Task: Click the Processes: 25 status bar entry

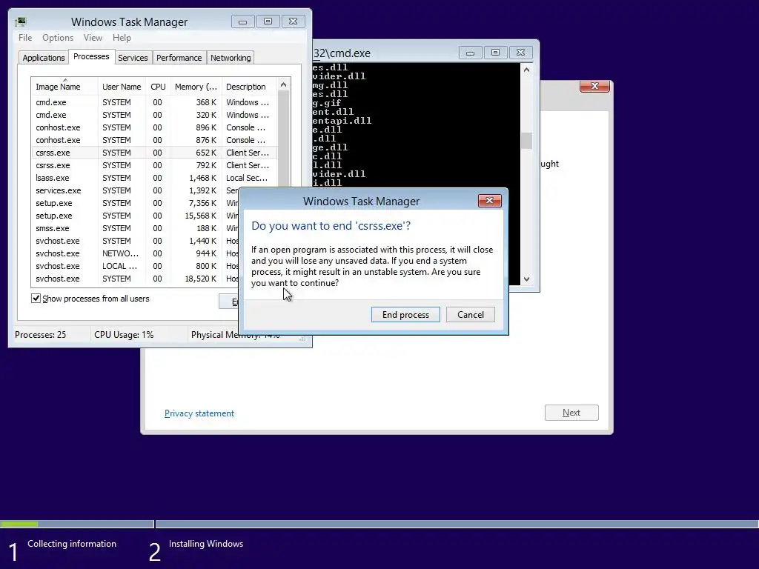Action: 40,335
